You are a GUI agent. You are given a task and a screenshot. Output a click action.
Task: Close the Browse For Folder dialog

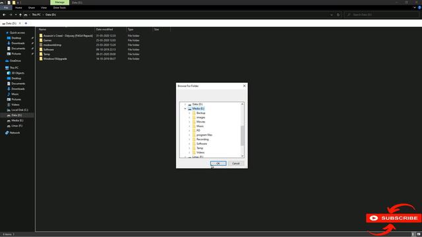click(244, 86)
